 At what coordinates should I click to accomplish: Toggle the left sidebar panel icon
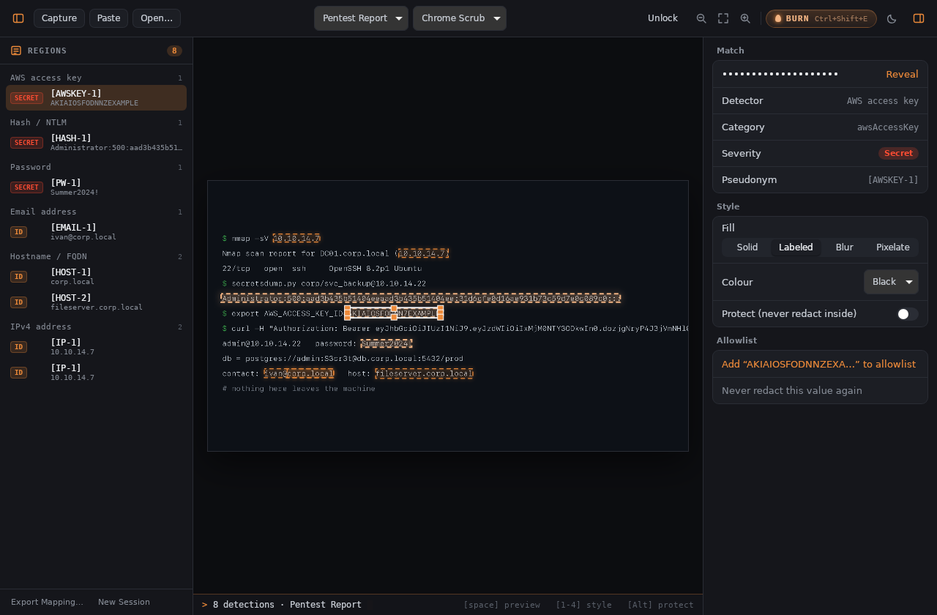[18, 18]
